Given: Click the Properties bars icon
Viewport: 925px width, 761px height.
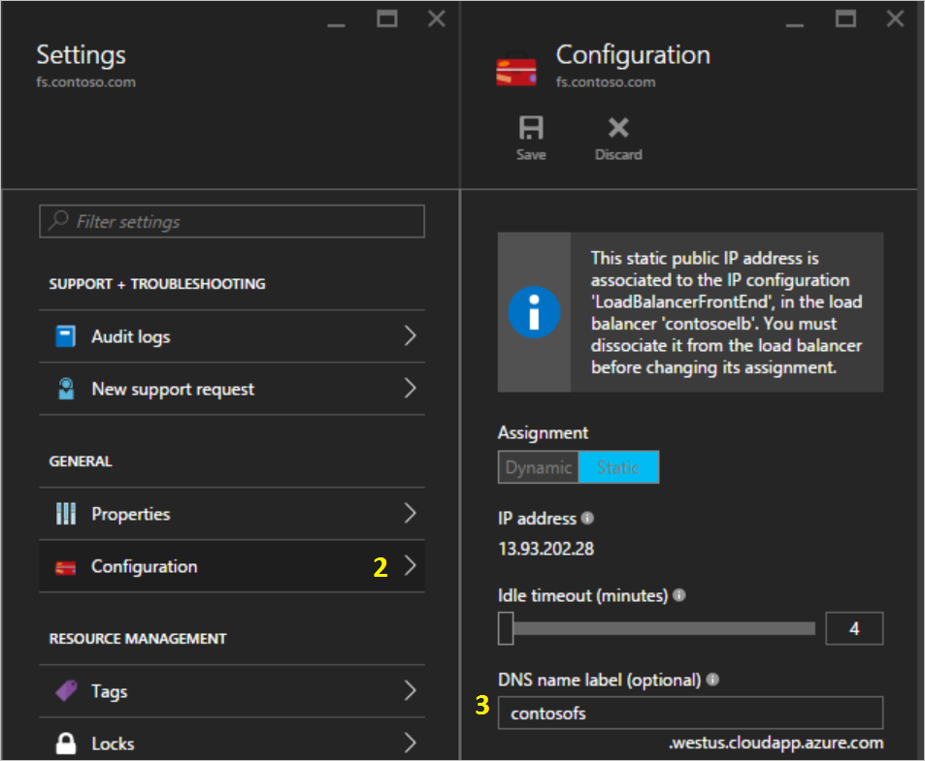Looking at the screenshot, I should point(65,514).
